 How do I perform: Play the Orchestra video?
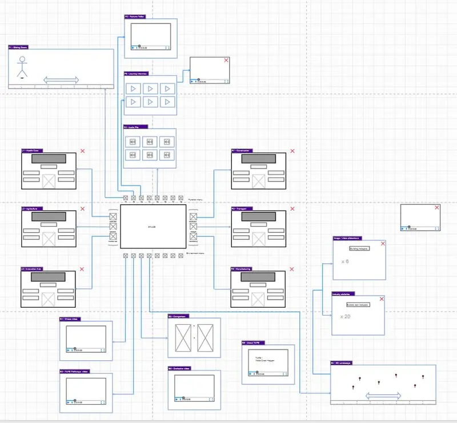(x=177, y=399)
